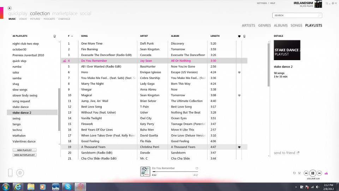
Task: Click send to friend link
Action: (x=286, y=153)
